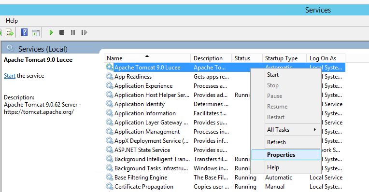Expand the All Tasks submenu arrow
Viewport: 369px width, 192px height.
click(x=314, y=130)
